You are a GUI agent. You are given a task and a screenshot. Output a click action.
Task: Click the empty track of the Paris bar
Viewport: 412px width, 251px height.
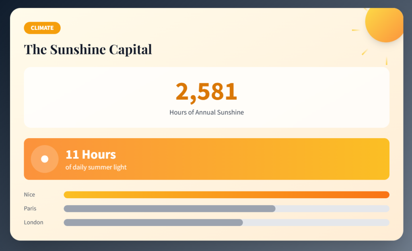[332, 209]
